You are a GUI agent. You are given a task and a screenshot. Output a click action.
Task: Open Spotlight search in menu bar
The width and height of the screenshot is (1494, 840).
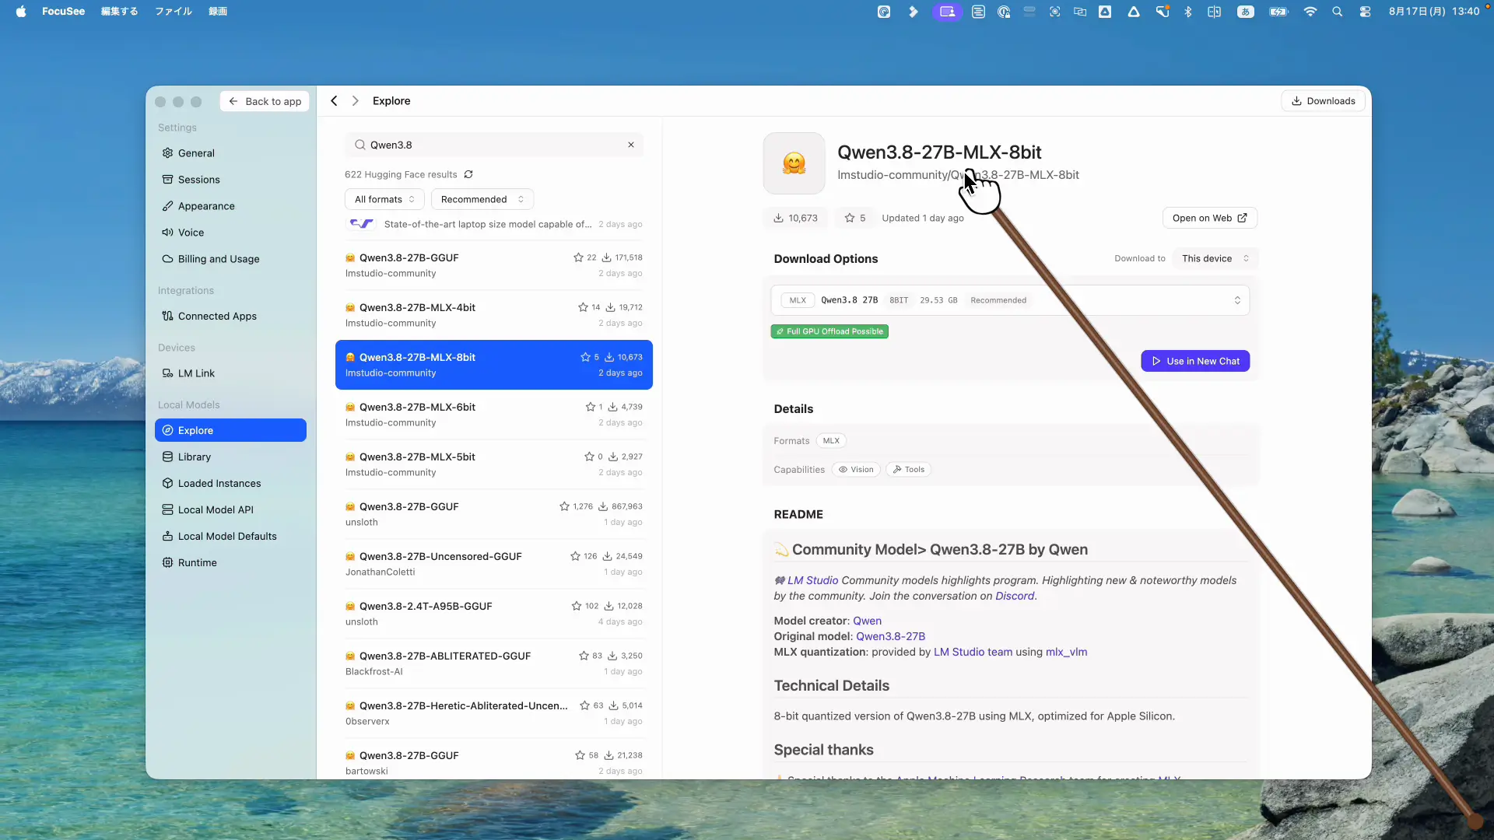tap(1337, 12)
